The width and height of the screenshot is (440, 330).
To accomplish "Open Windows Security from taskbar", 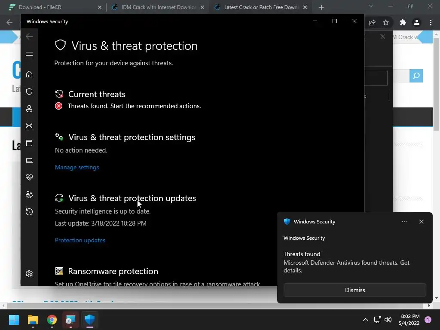I will point(90,320).
